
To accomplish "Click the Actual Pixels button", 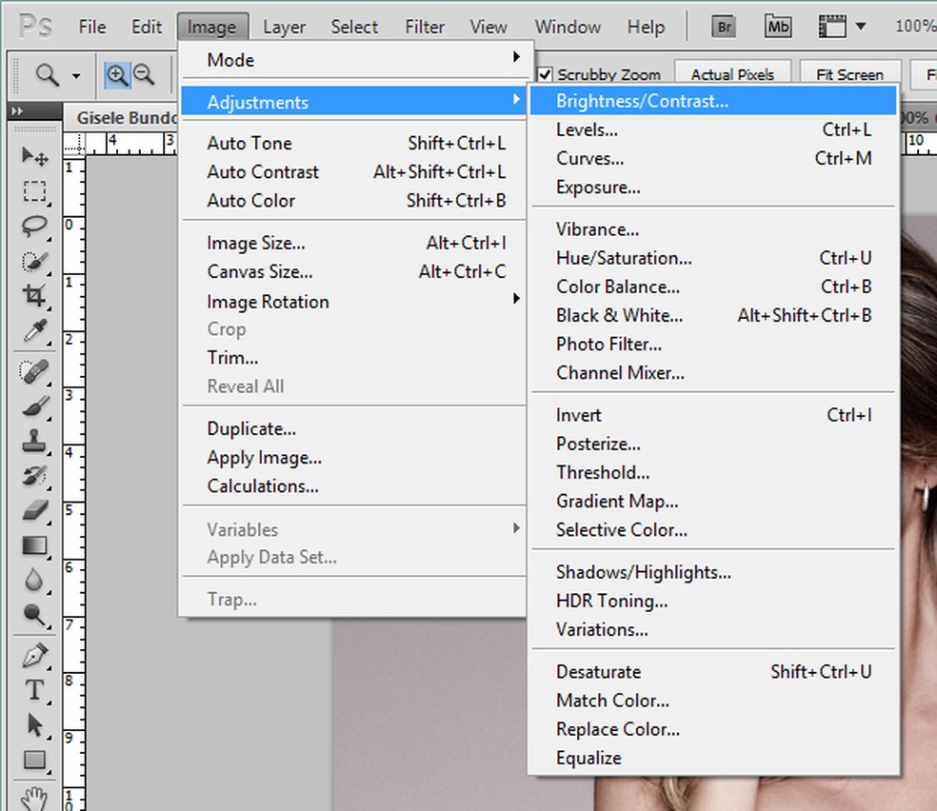I will (732, 74).
